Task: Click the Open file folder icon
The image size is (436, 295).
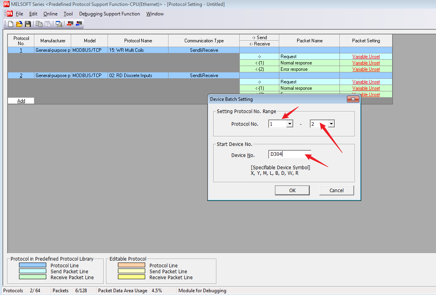Action: tap(19, 24)
